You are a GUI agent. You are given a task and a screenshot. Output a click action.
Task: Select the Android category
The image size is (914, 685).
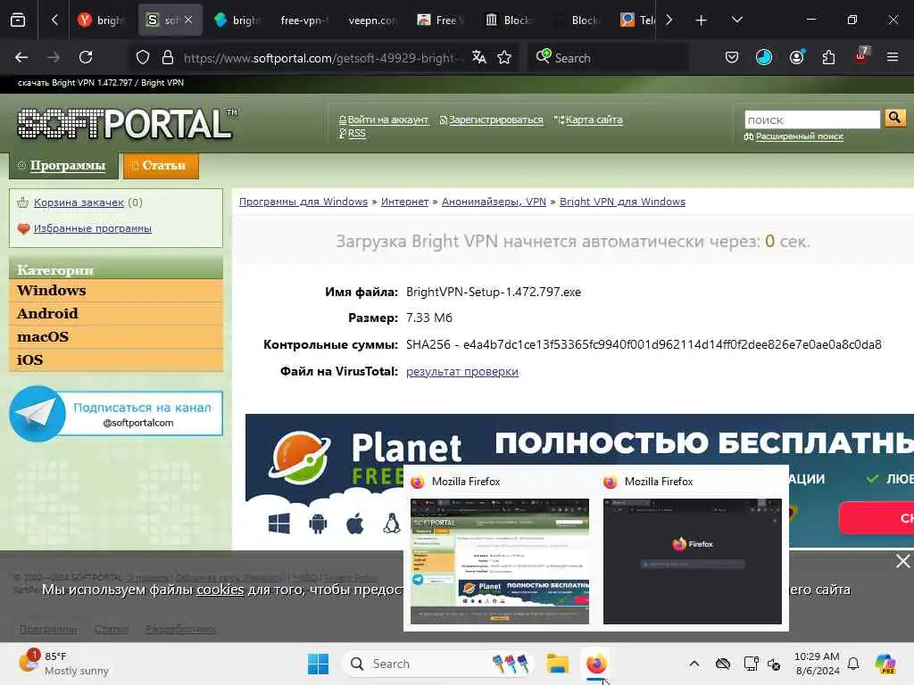(116, 313)
